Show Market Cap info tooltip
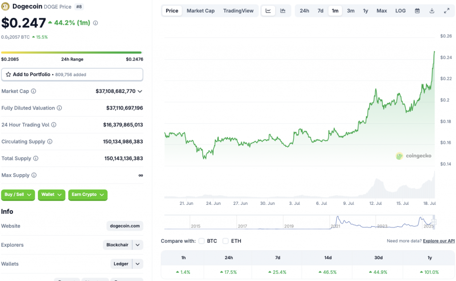456x281 pixels. click(33, 91)
